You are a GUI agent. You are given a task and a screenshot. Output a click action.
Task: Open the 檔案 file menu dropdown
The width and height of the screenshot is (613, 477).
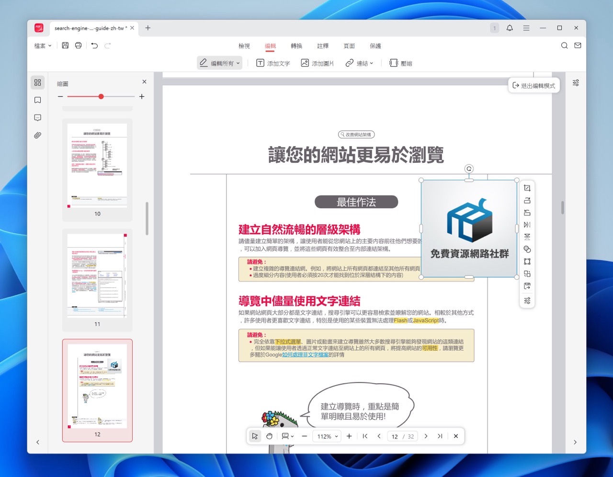click(43, 46)
